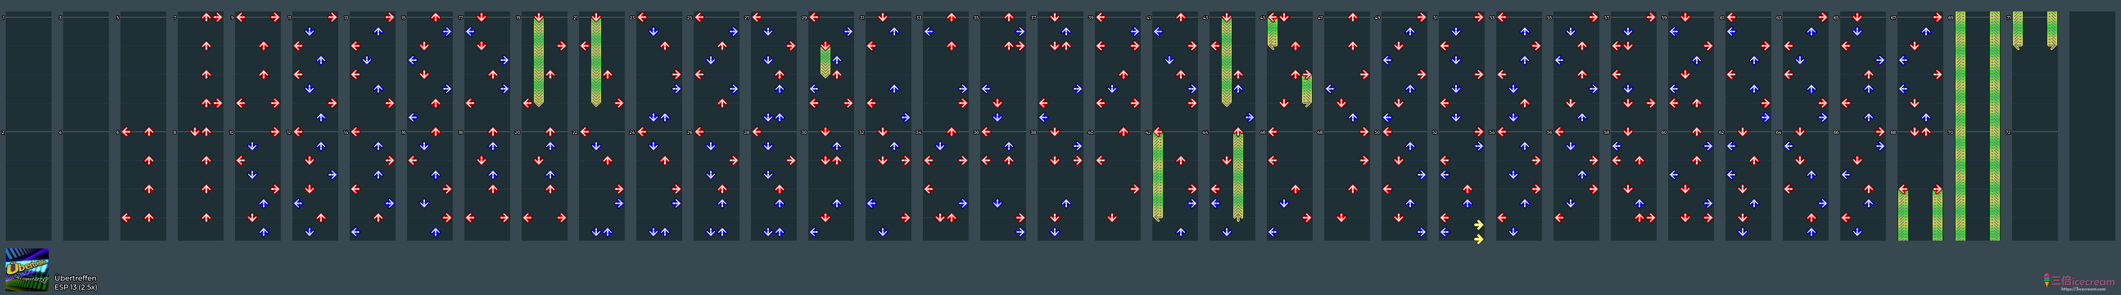Click the short freeze note in measure 29
Viewport: 2121px width, 295px height.
click(x=825, y=61)
